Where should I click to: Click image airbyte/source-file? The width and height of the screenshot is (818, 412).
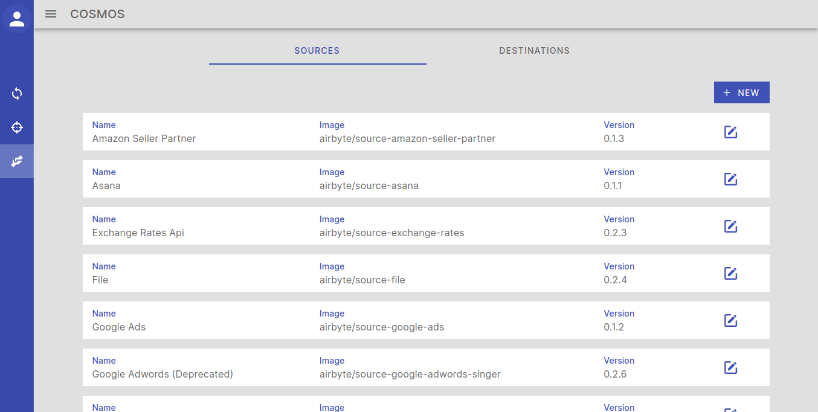(362, 280)
